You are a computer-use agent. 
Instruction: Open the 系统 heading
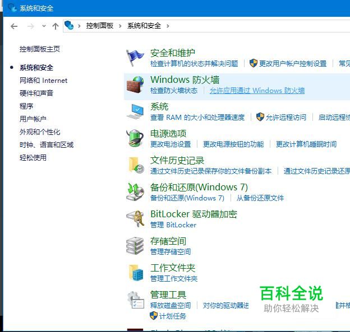coord(159,106)
